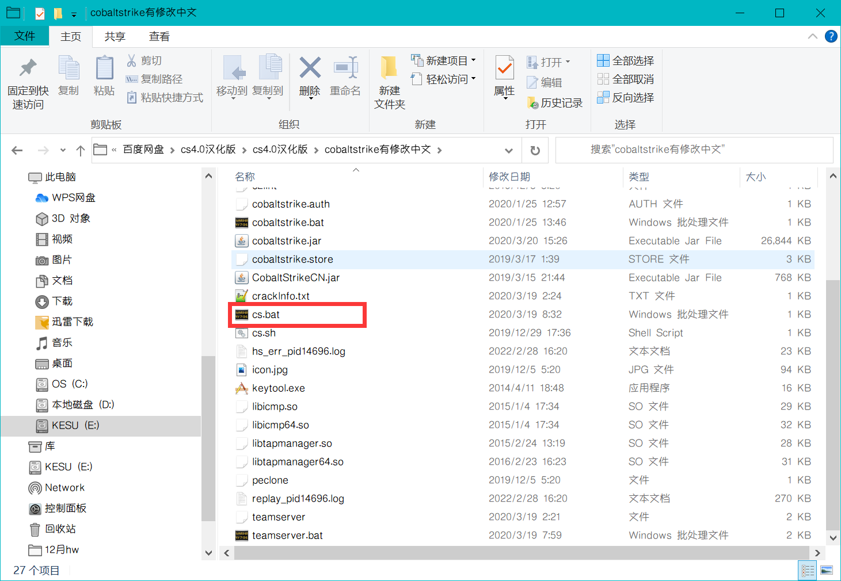Switch to the Share (共享) tab
The width and height of the screenshot is (841, 581).
[x=115, y=36]
